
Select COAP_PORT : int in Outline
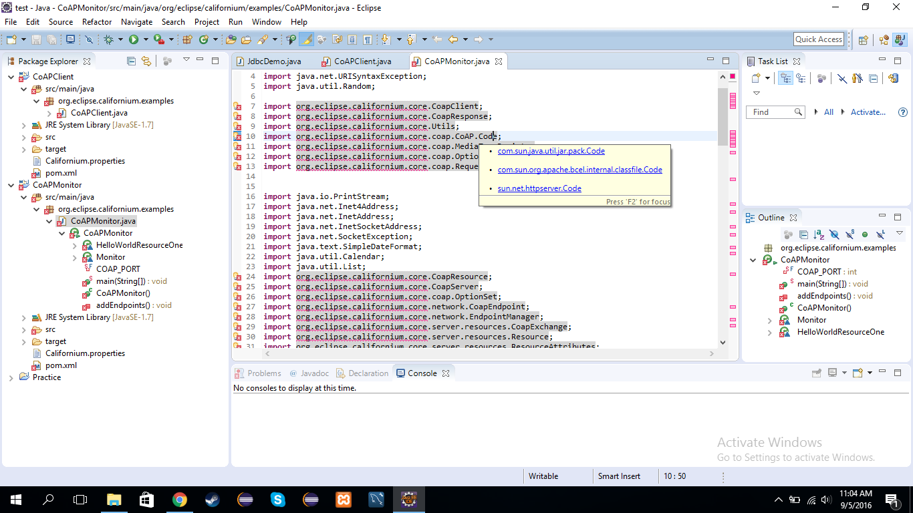[x=827, y=272]
